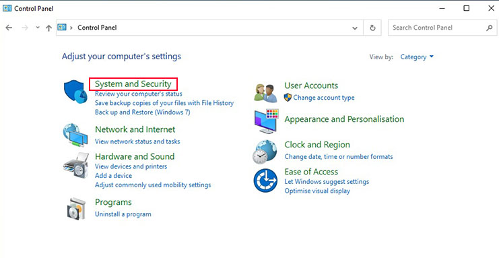Image resolution: width=499 pixels, height=258 pixels.
Task: Click the search magnifier icon
Action: coord(490,28)
